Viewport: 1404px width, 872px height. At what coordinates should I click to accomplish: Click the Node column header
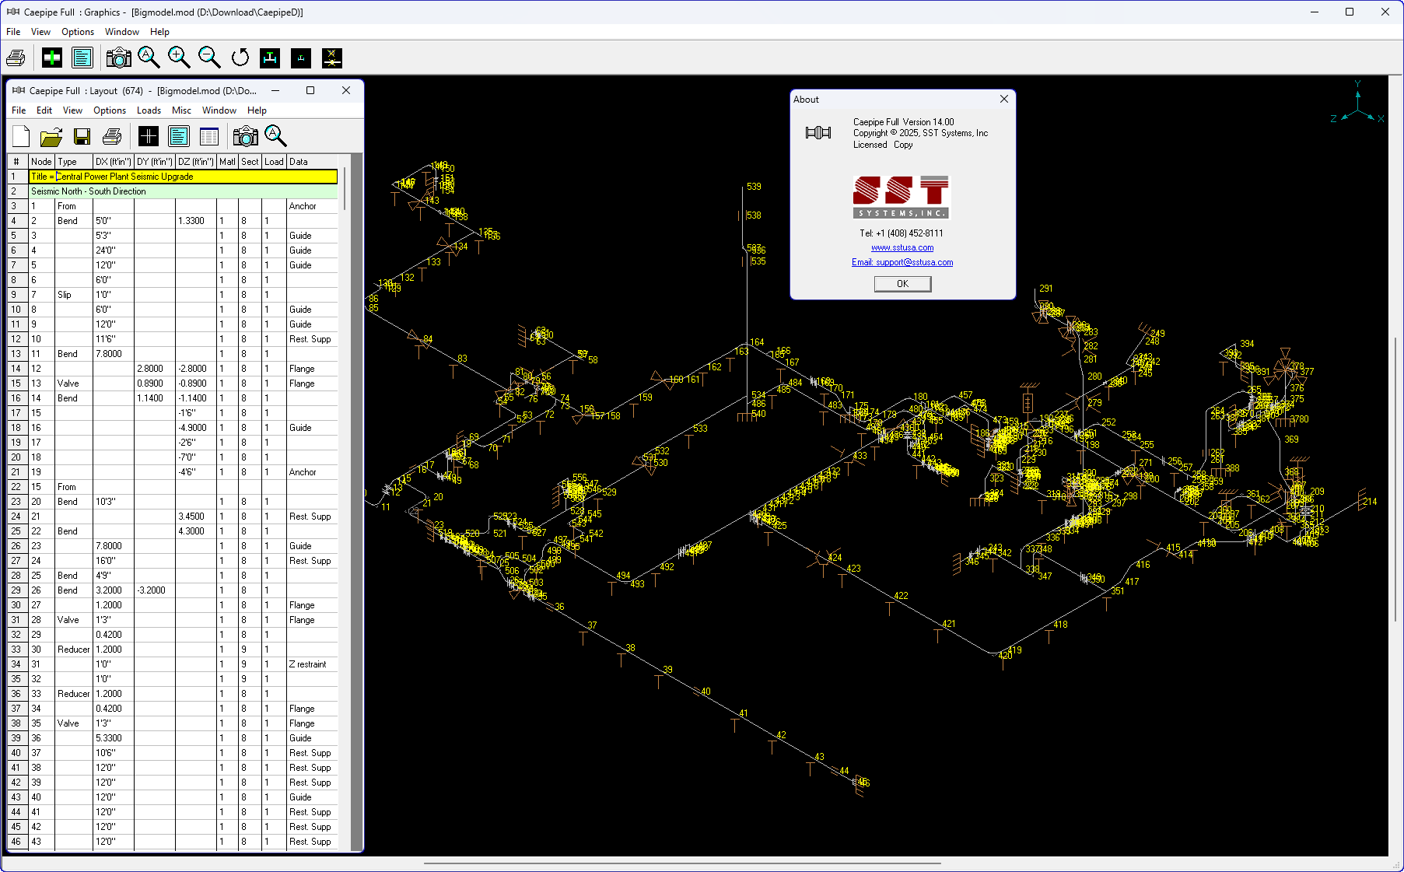(41, 162)
